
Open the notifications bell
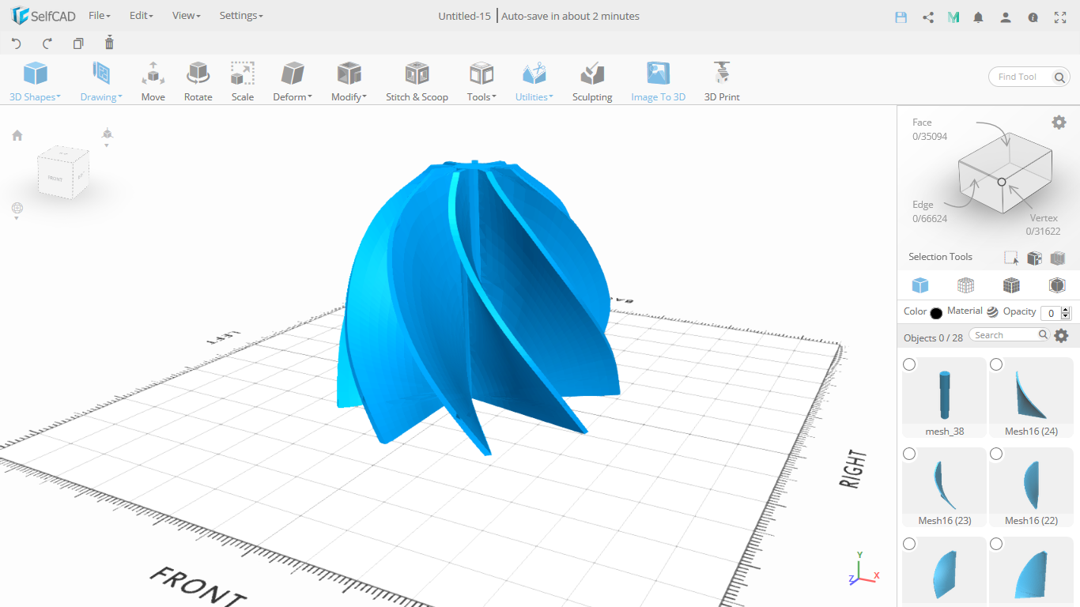(x=979, y=17)
